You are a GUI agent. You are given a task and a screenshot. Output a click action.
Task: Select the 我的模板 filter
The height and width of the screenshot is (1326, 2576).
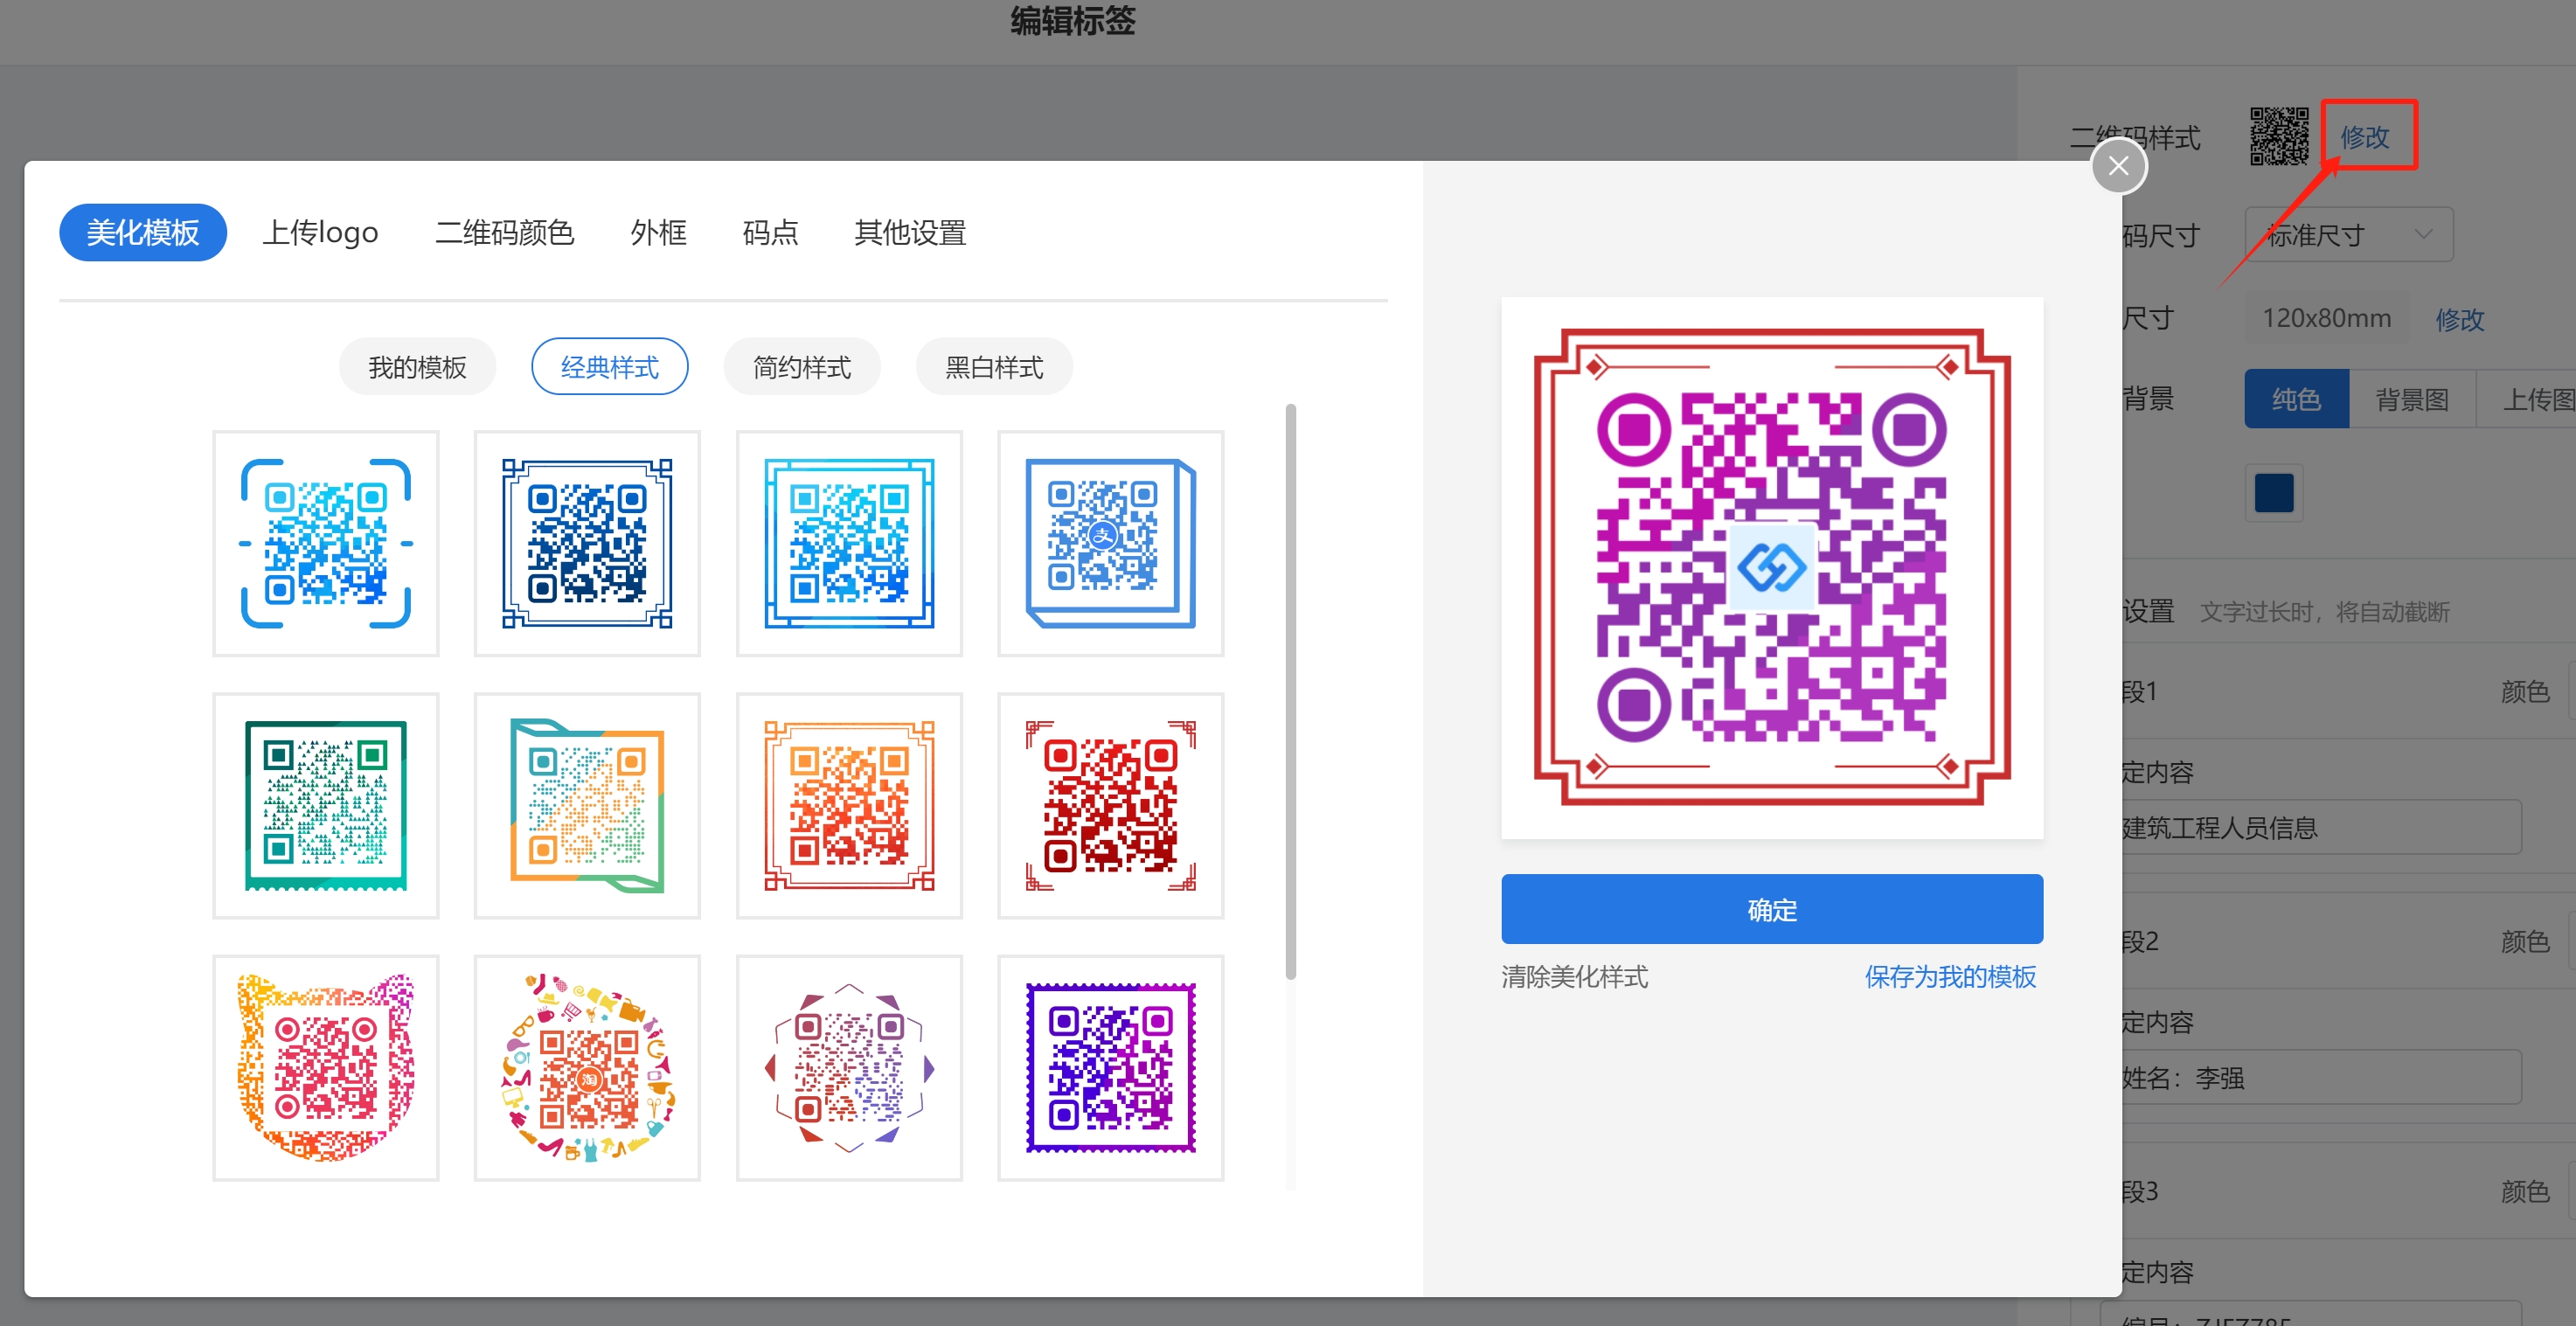click(417, 367)
